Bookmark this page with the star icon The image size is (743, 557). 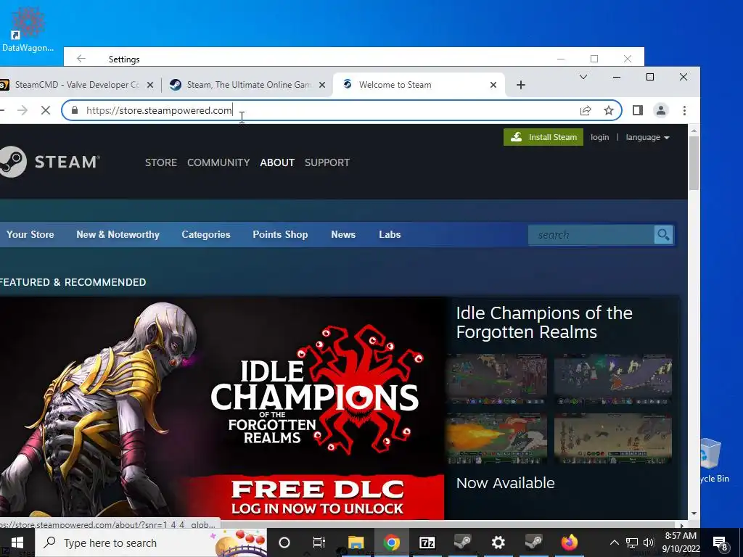pyautogui.click(x=609, y=110)
